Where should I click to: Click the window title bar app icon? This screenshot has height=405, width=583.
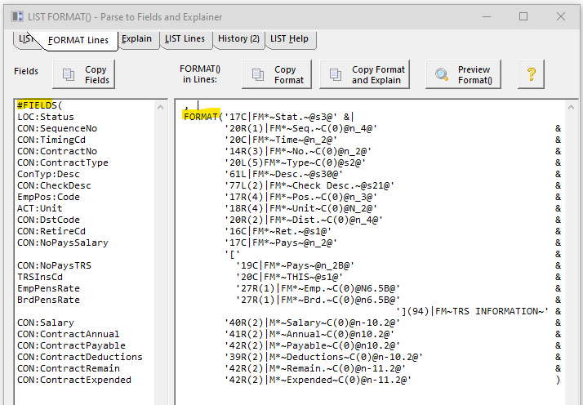coord(17,16)
